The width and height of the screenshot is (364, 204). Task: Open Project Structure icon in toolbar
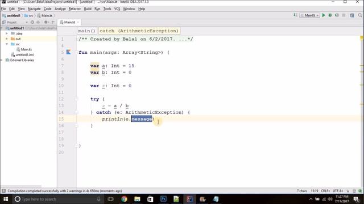[x=352, y=15]
